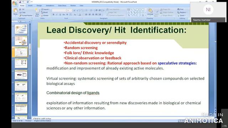
Task: Click Delete in Slides group
Action: click(45, 16)
